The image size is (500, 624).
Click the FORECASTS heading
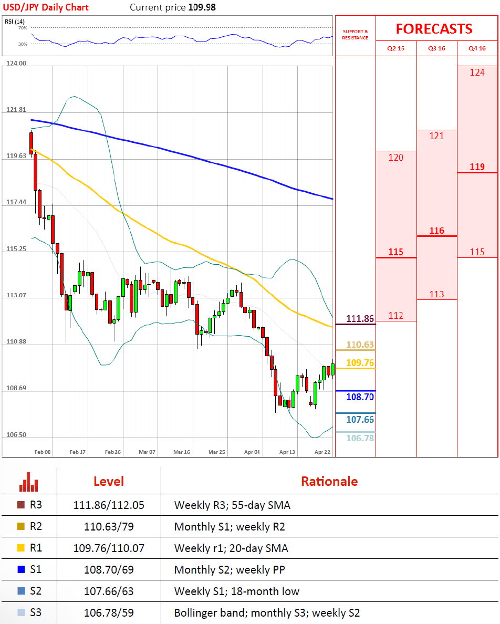click(434, 29)
